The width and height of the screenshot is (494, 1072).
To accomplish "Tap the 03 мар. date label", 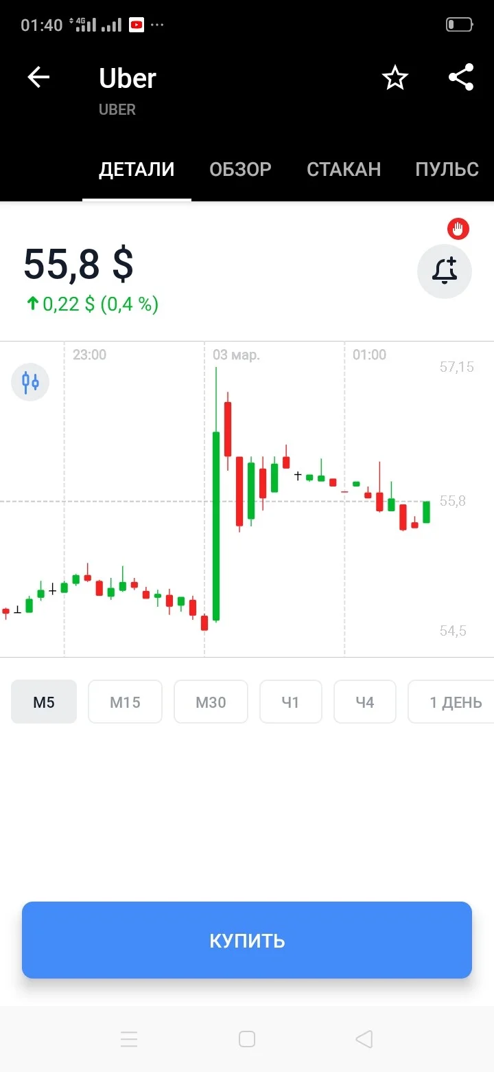I will point(236,355).
